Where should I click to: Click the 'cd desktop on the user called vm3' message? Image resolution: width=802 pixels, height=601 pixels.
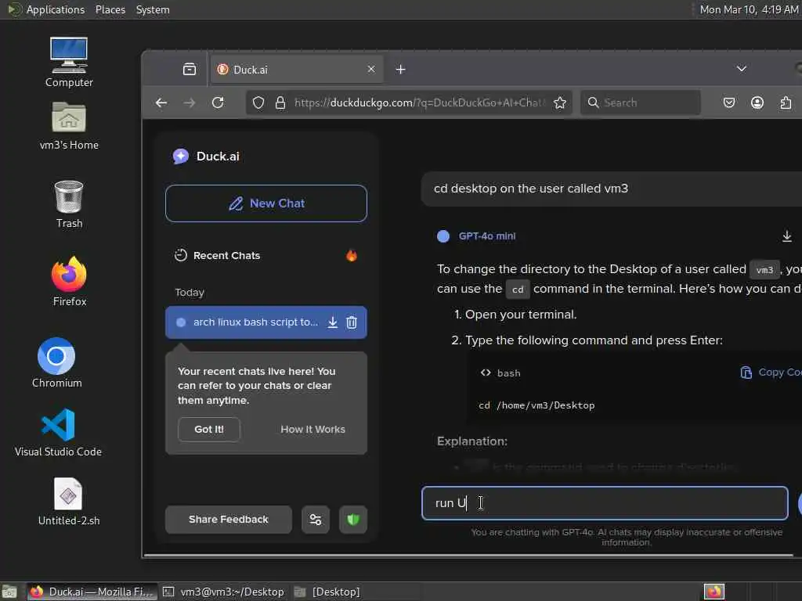tap(531, 189)
